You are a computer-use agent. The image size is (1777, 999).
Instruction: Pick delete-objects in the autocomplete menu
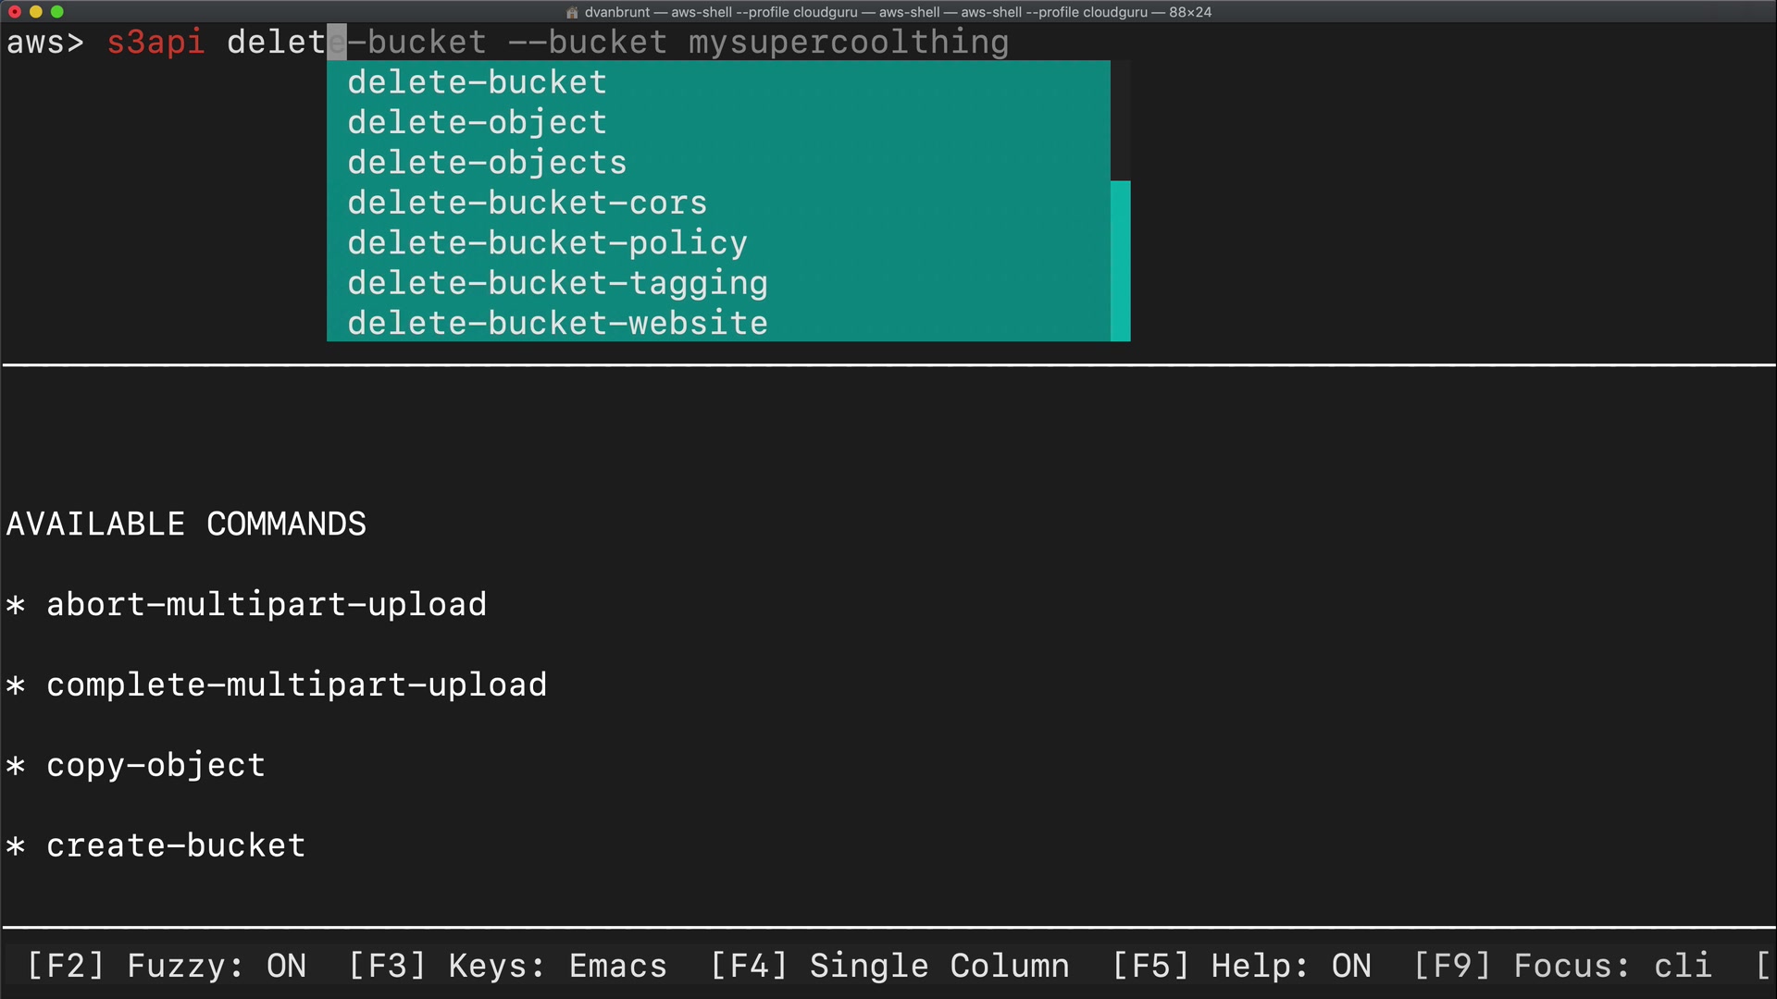488,163
